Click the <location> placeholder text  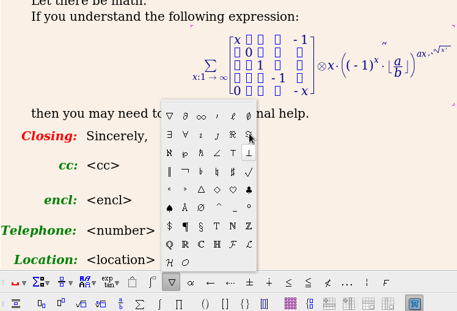click(x=120, y=260)
